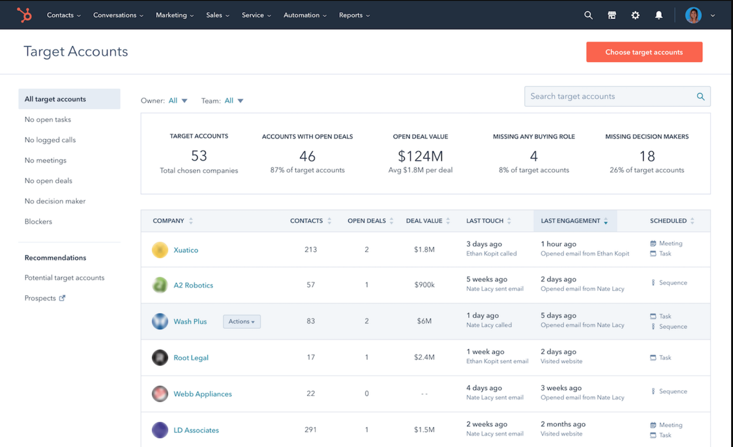Click Choose target accounts button
This screenshot has height=447, width=733.
point(644,52)
